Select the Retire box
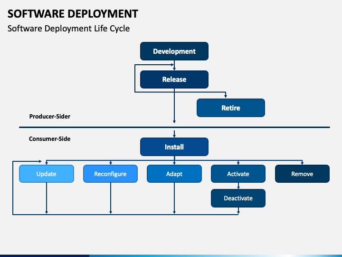This screenshot has width=342, height=257. click(x=231, y=108)
